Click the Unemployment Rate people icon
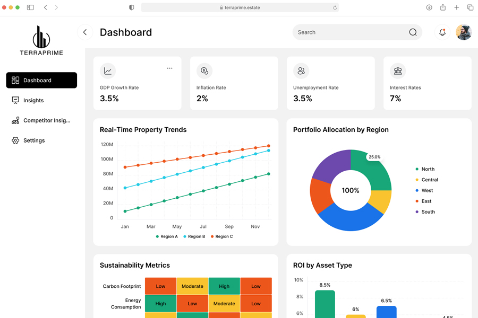 point(301,70)
